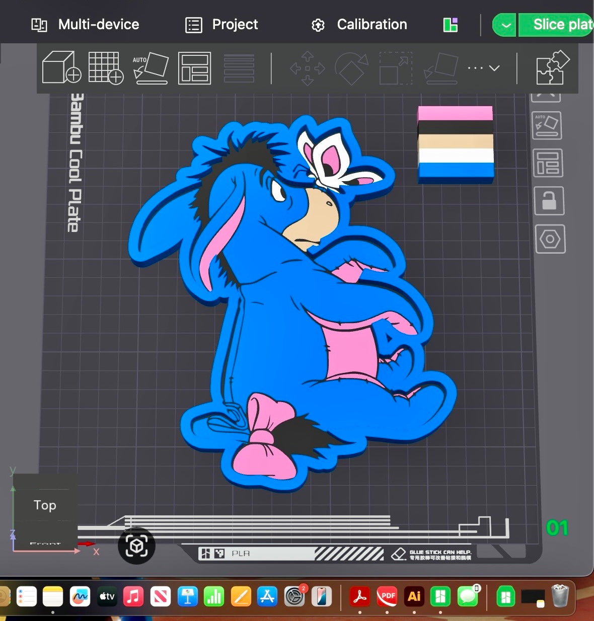Screen dimensions: 594x621
Task: Open Assembly view puzzle icon
Action: click(x=552, y=67)
